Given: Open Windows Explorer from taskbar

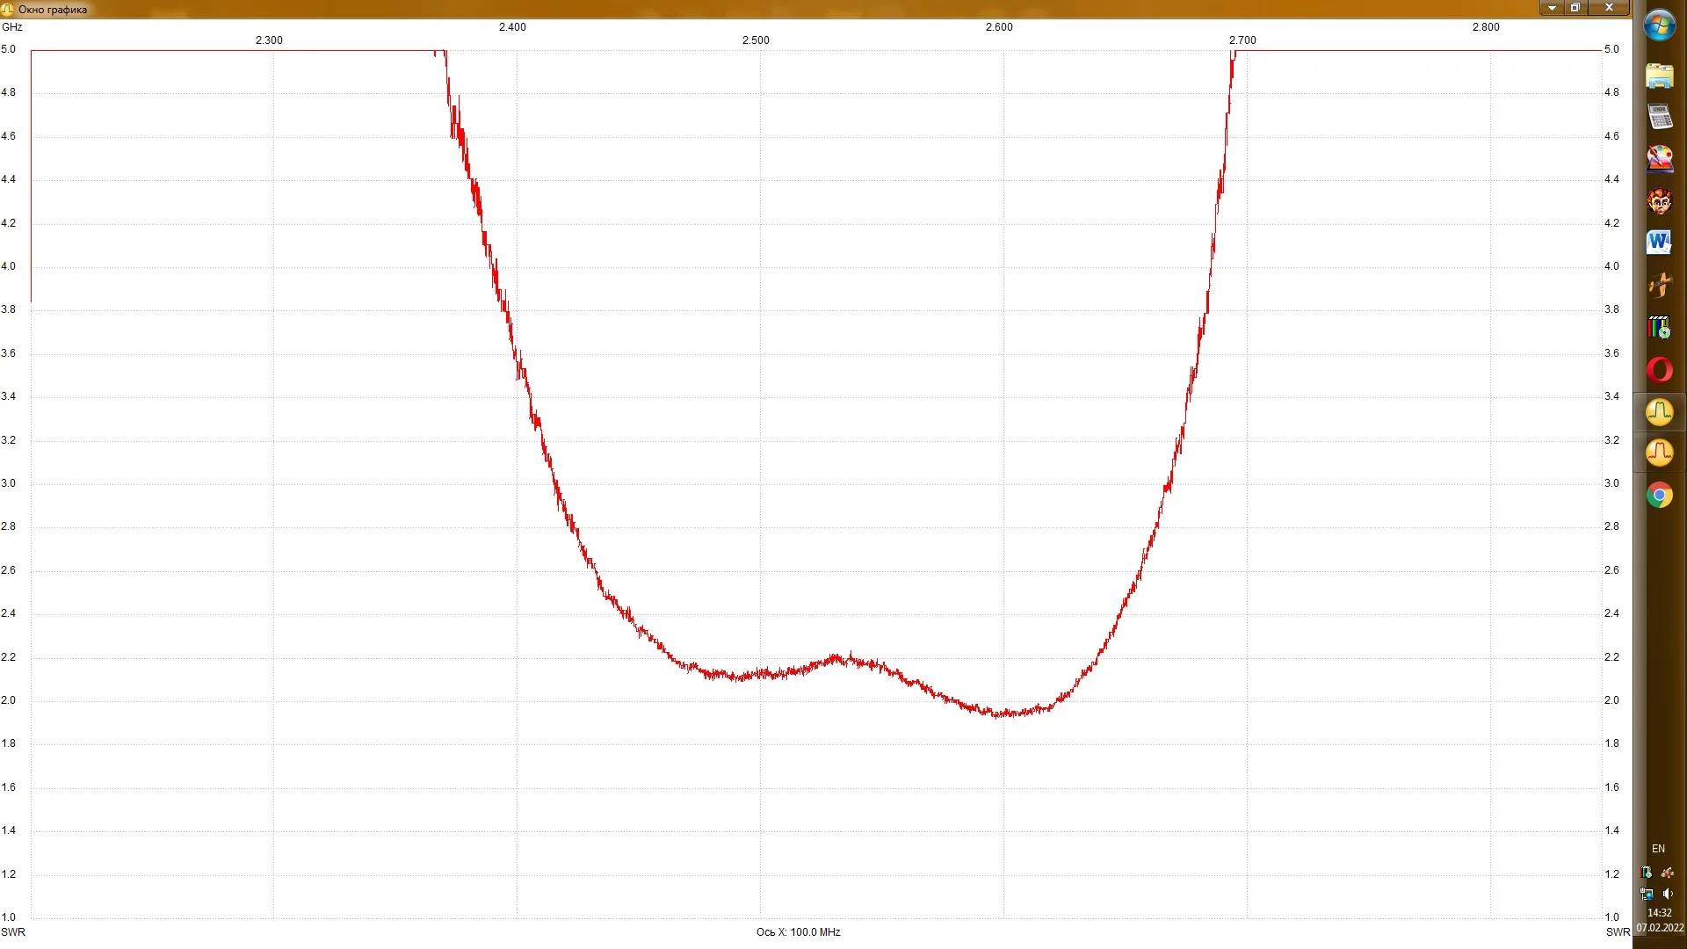Looking at the screenshot, I should pyautogui.click(x=1660, y=76).
